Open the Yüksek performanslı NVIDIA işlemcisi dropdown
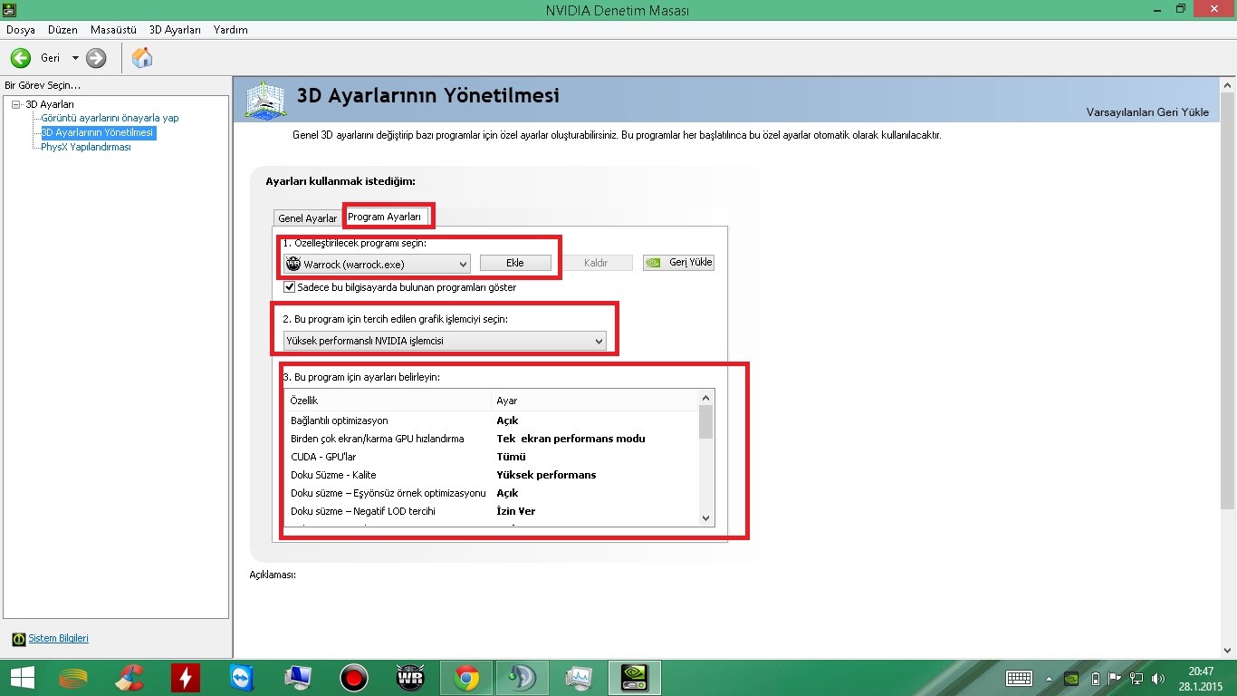 point(445,341)
